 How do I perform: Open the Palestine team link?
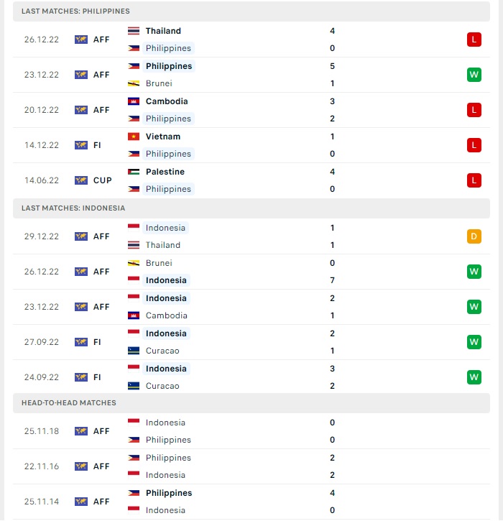pos(165,172)
